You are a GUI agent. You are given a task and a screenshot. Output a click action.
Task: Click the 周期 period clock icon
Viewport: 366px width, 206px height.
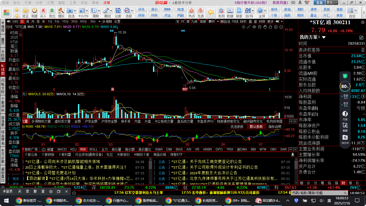94,10
